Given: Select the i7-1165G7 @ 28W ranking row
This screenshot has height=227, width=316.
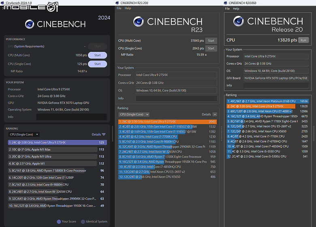Looking at the screenshot, I should pos(167,126).
